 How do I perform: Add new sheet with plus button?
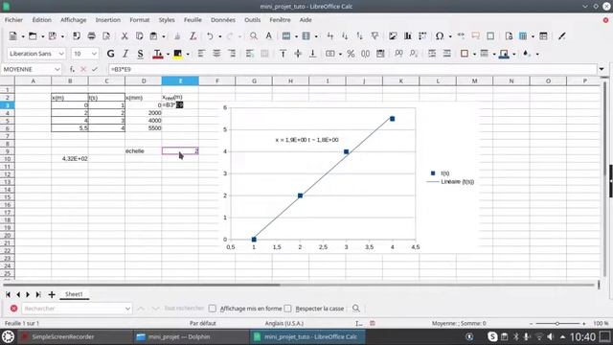(51, 294)
